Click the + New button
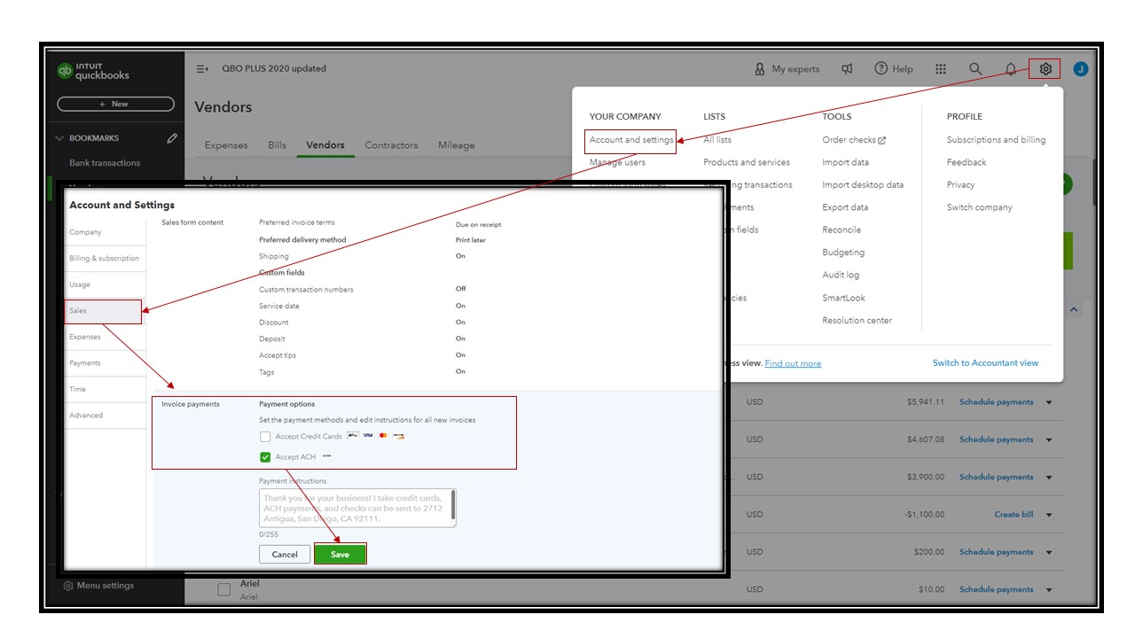Image resolution: width=1135 pixels, height=638 pixels. pos(115,104)
